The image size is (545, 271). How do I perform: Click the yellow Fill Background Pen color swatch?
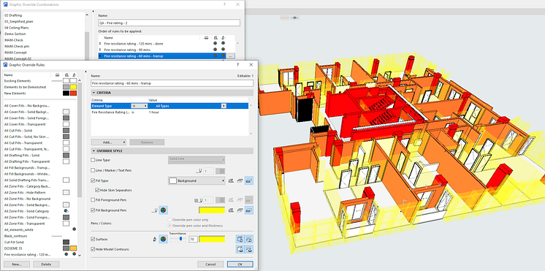pyautogui.click(x=212, y=210)
